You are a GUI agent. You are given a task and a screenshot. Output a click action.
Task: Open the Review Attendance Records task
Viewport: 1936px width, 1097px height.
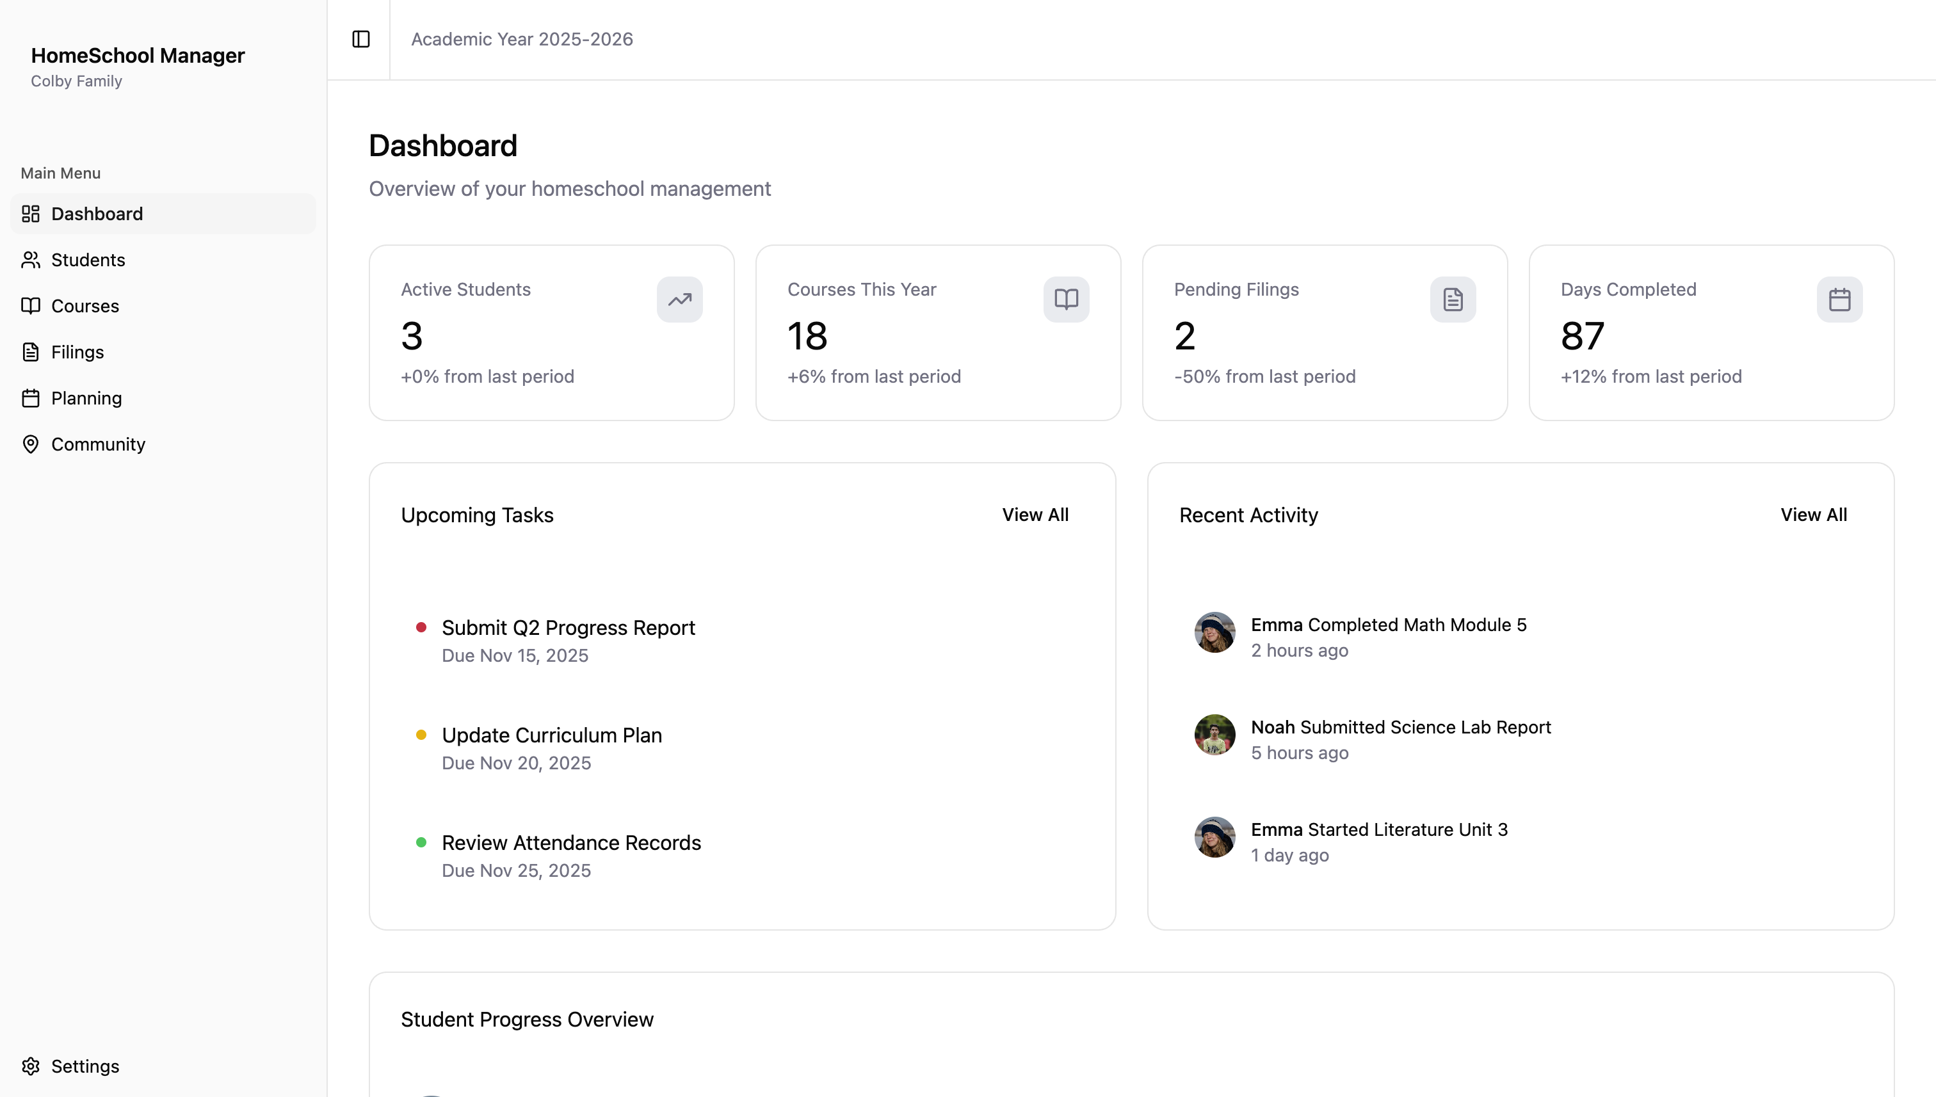tap(571, 842)
